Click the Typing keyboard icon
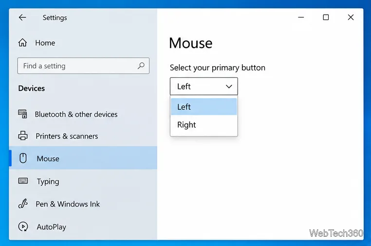Image resolution: width=371 pixels, height=246 pixels. tap(23, 181)
